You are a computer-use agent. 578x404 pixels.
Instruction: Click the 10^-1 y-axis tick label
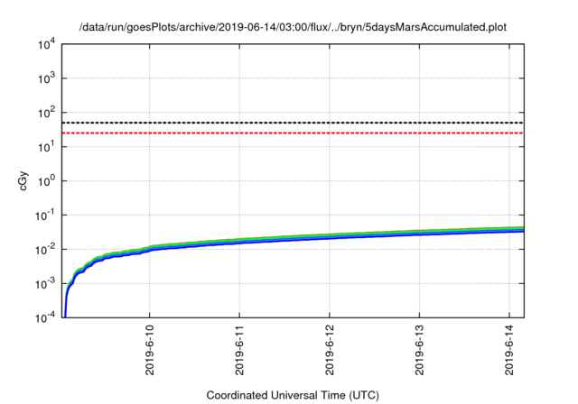[45, 215]
